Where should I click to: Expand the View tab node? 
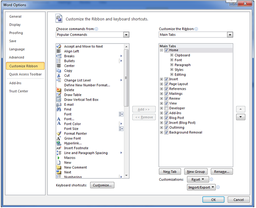(161, 103)
